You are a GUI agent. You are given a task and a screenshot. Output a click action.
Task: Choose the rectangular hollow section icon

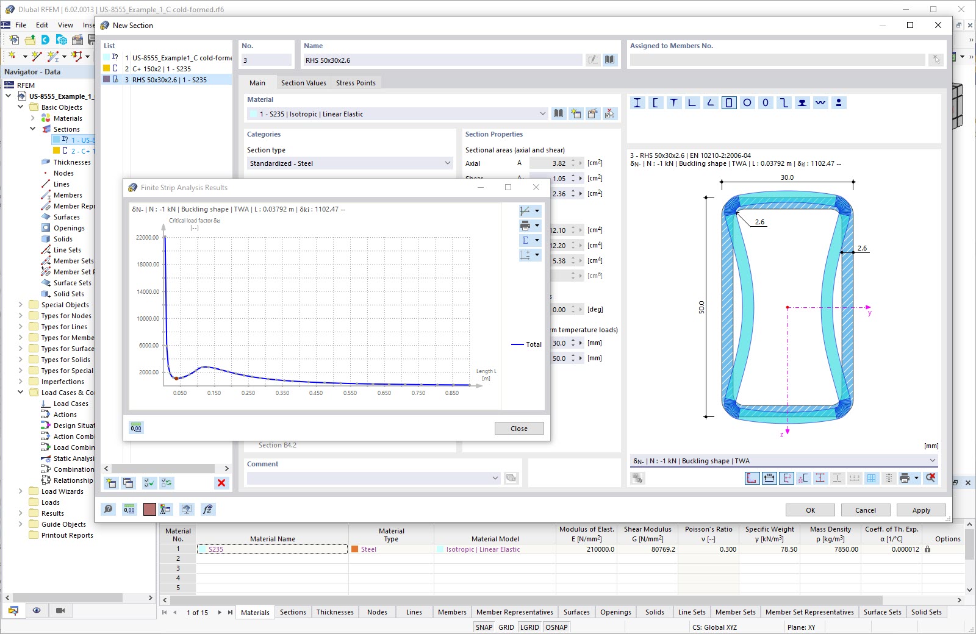(x=728, y=103)
